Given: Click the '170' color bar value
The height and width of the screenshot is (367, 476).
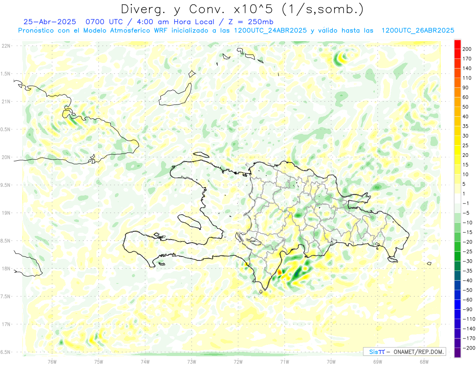Looking at the screenshot, I should click(468, 59).
